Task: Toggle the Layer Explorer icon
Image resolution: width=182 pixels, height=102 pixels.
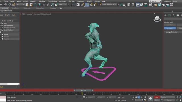Action: click(133, 5)
